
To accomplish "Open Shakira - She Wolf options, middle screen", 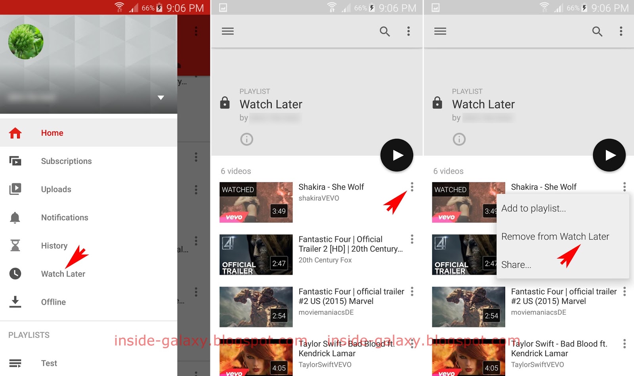I will [412, 187].
